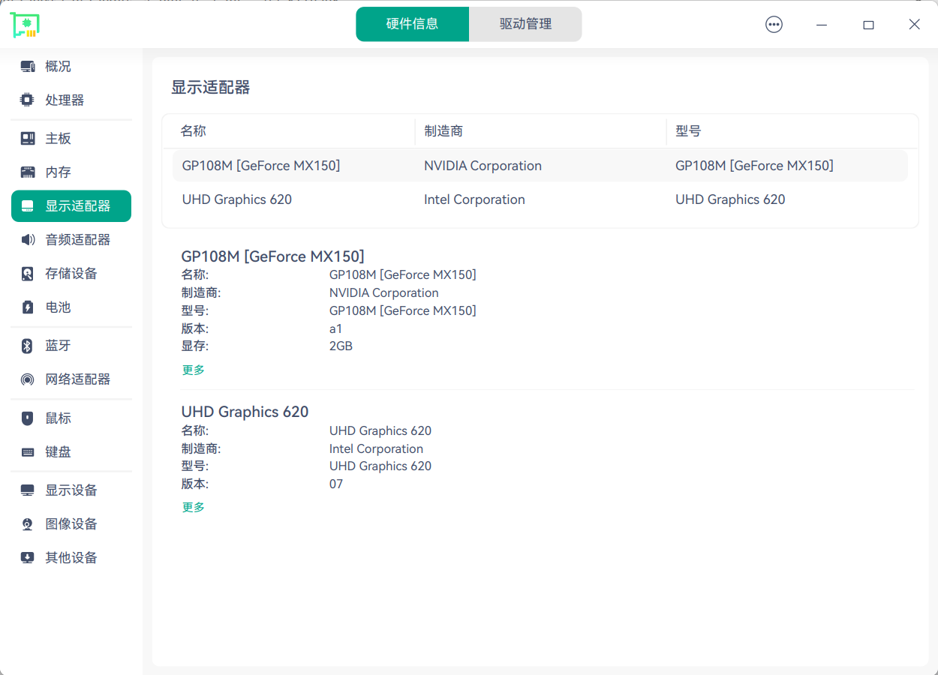
Task: Minimize the device manager window
Action: point(822,25)
